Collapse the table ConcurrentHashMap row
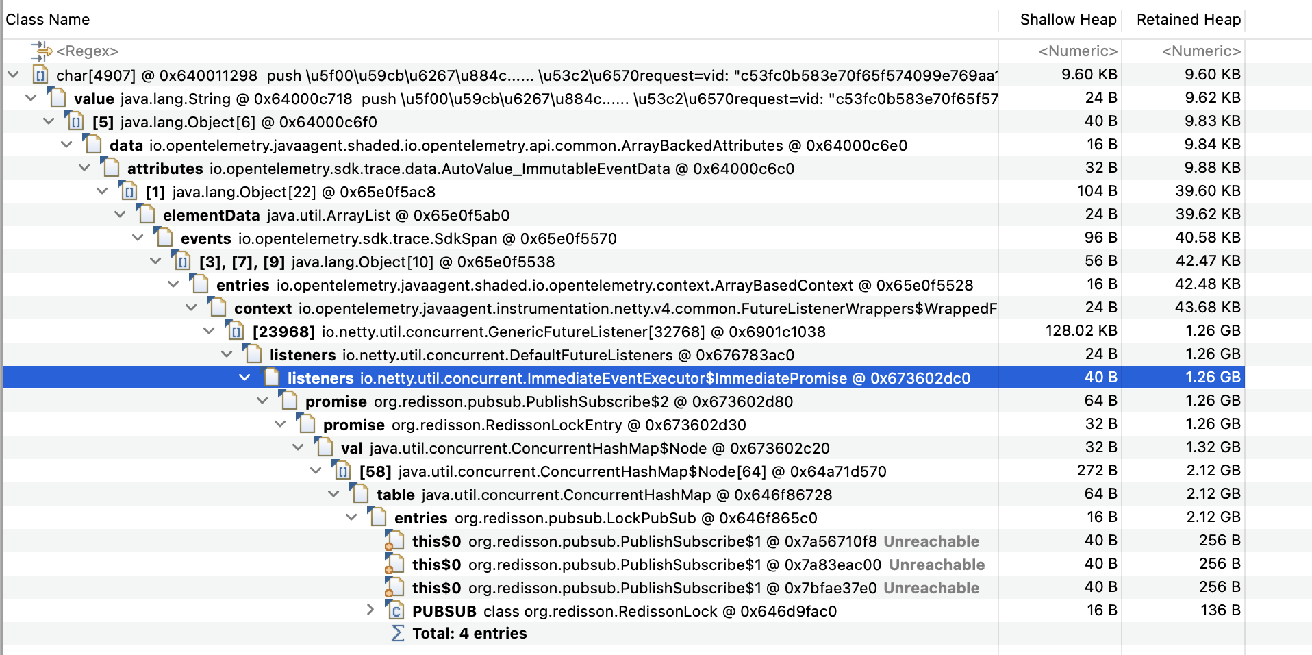Screen dimensions: 1312x655 [x=333, y=493]
